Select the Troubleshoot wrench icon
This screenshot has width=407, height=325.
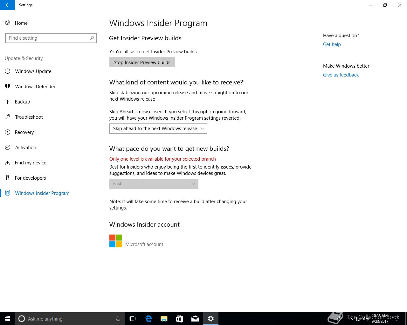click(8, 117)
